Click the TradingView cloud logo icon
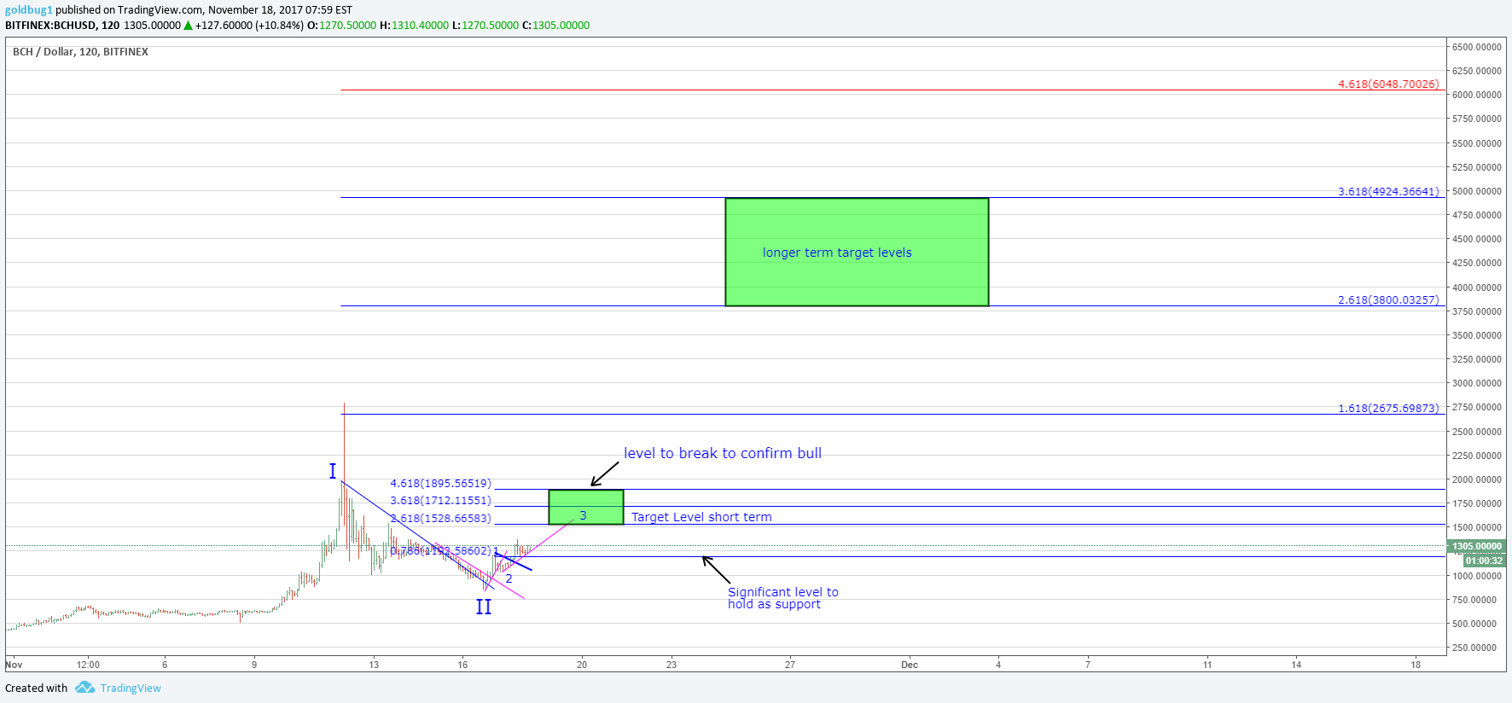The height and width of the screenshot is (703, 1512). click(x=84, y=688)
